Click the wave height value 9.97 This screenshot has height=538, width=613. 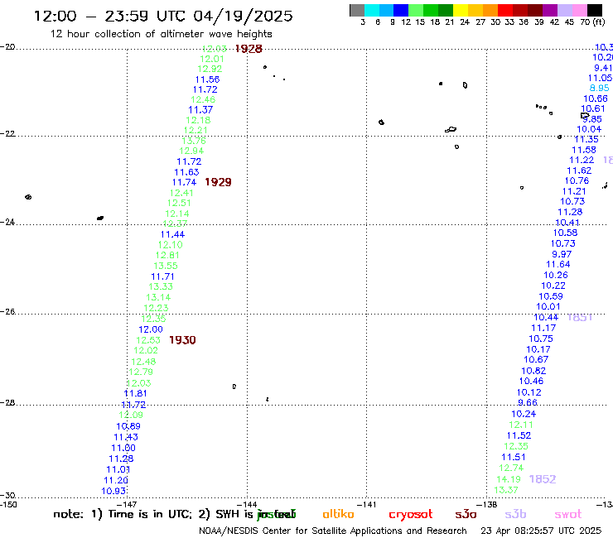click(x=562, y=254)
